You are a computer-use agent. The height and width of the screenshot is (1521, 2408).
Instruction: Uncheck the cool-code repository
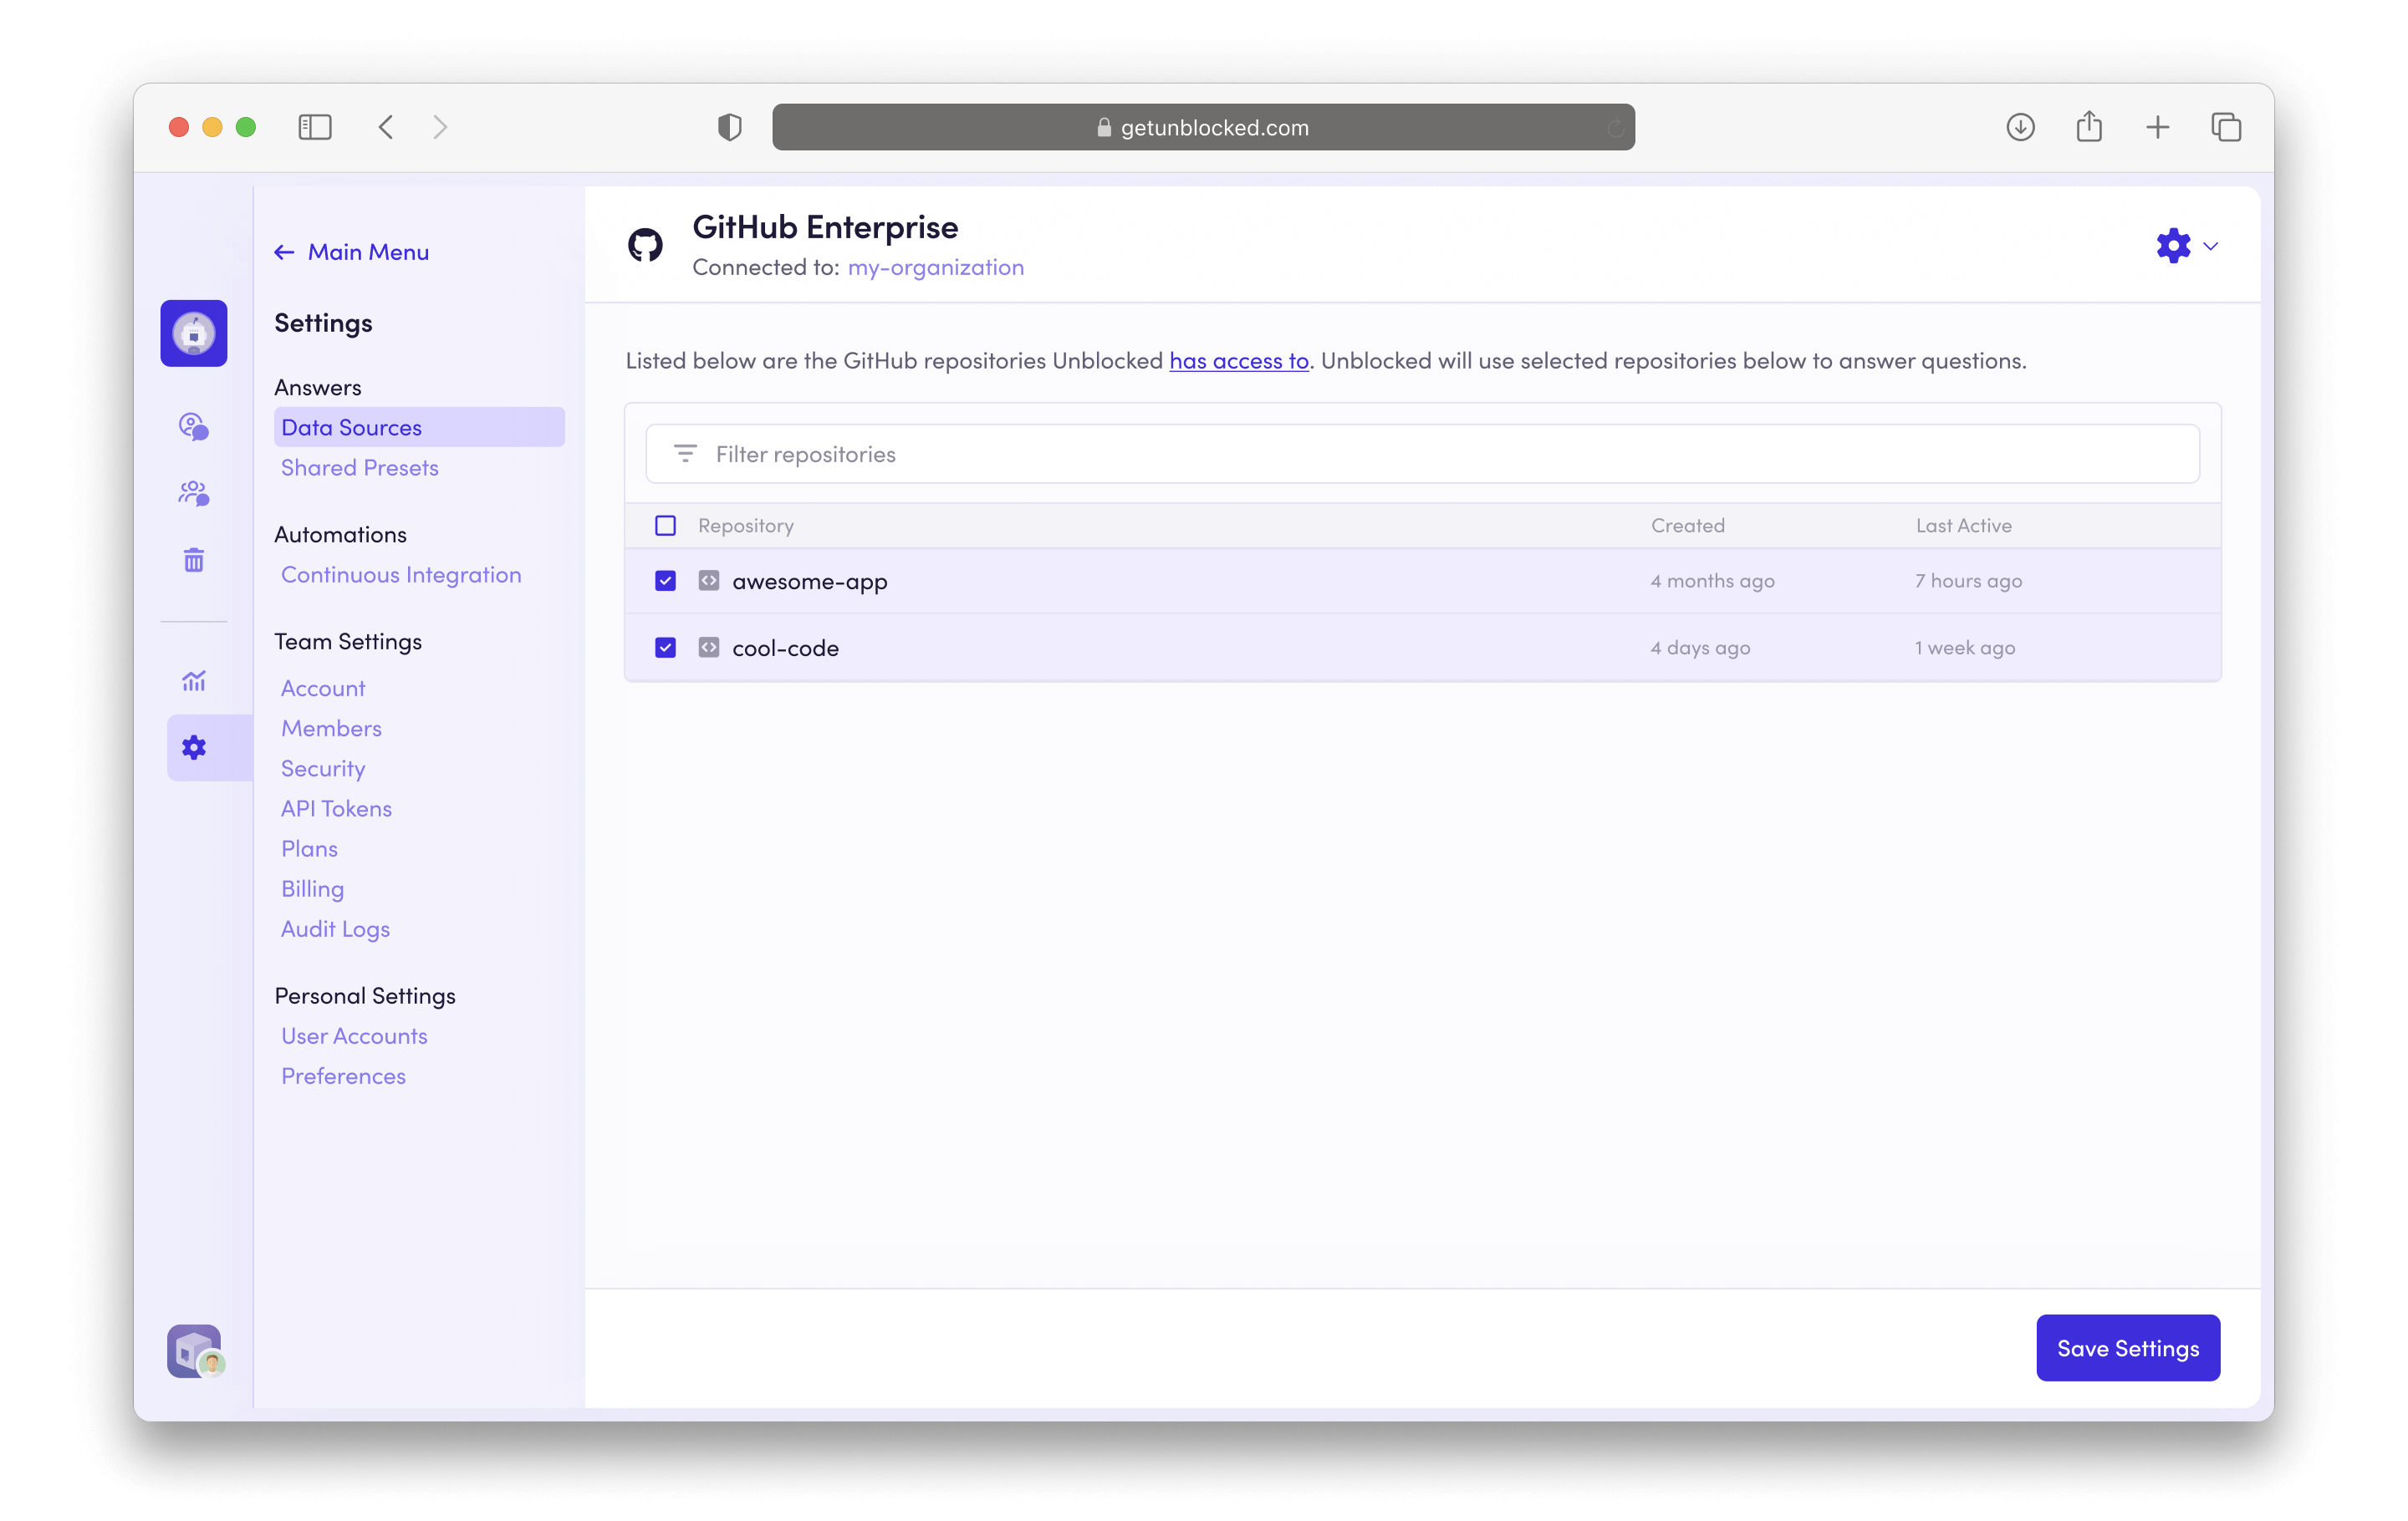click(666, 648)
